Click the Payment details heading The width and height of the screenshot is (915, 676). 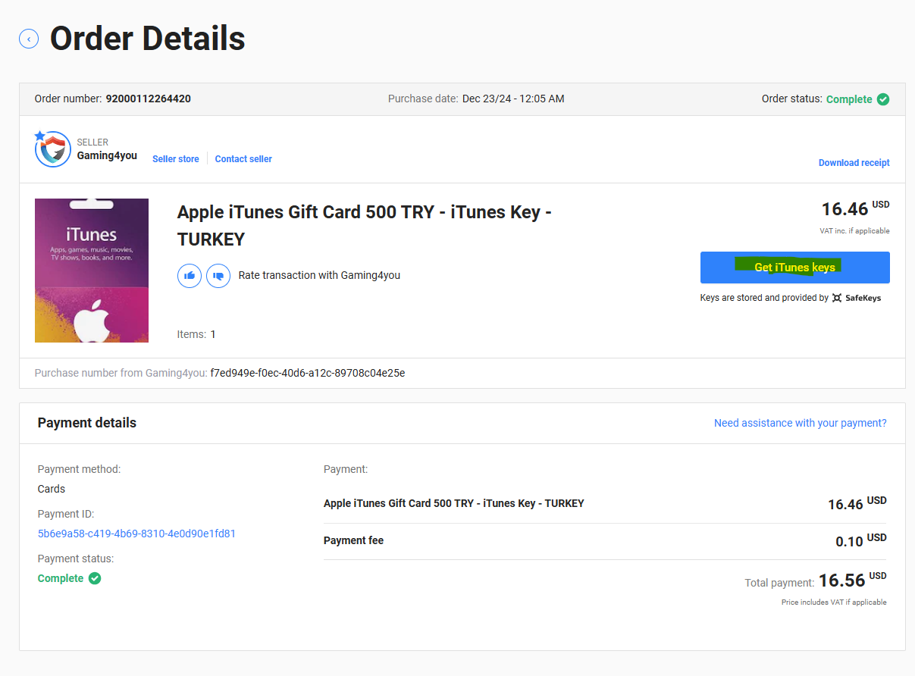tap(87, 423)
